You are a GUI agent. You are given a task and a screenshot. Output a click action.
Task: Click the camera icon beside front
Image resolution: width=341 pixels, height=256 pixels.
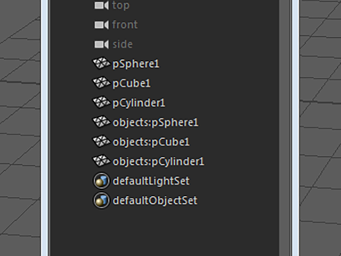click(x=101, y=25)
